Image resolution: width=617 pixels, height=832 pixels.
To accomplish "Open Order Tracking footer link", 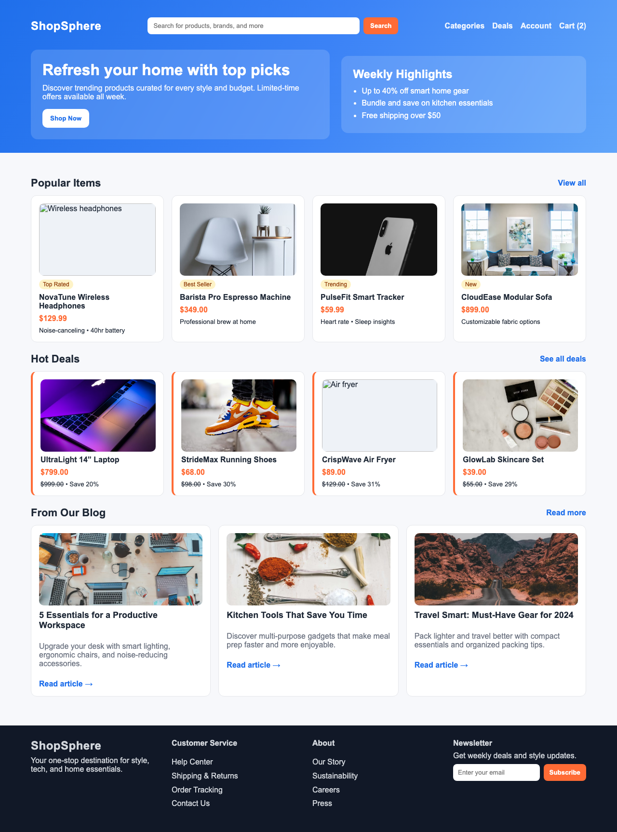I will coord(197,790).
